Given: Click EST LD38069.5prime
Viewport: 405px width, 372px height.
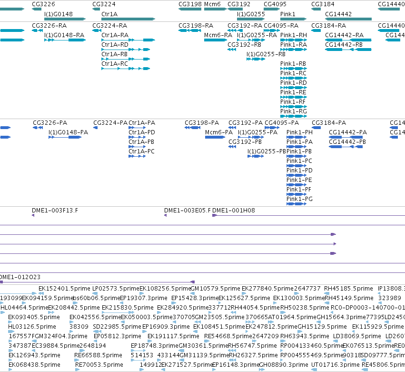Looking at the screenshot, I should click(357, 336).
